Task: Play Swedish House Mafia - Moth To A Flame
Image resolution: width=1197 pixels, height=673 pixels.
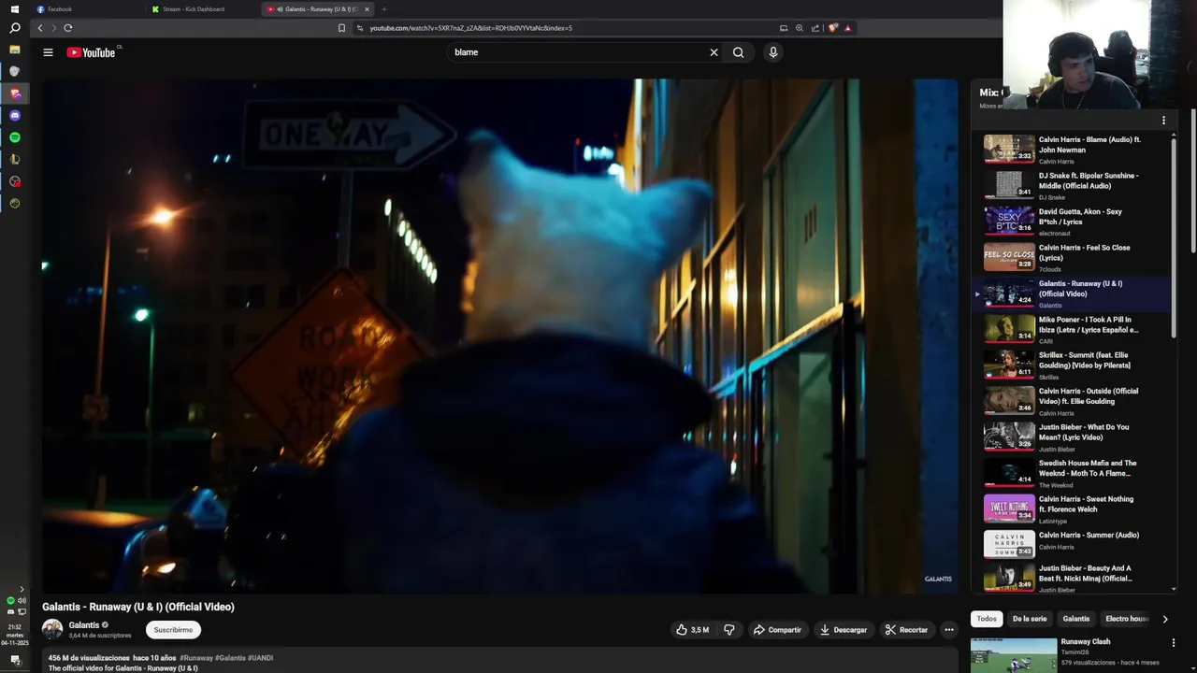Action: coord(1072,473)
